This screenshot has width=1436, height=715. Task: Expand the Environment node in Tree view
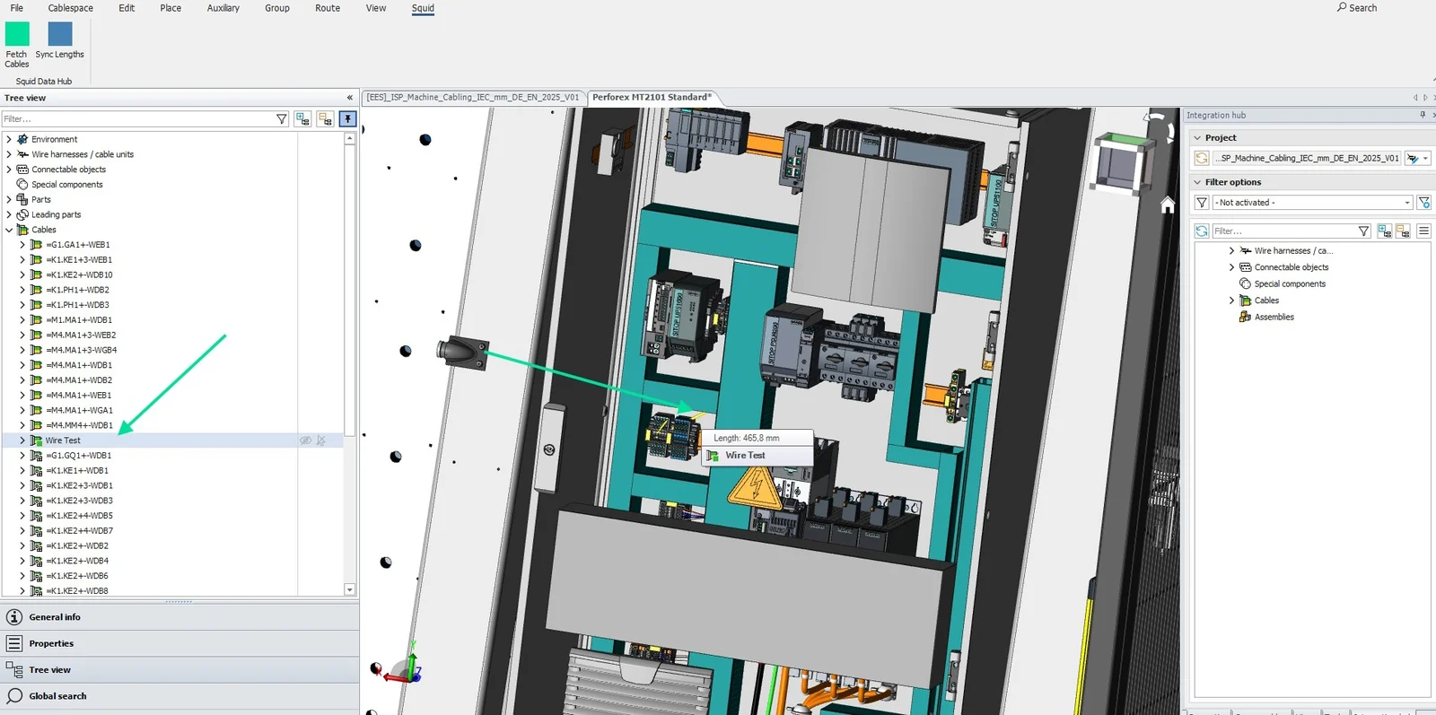point(9,139)
